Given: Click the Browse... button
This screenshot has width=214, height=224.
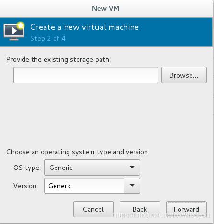Looking at the screenshot, I should click(184, 75).
